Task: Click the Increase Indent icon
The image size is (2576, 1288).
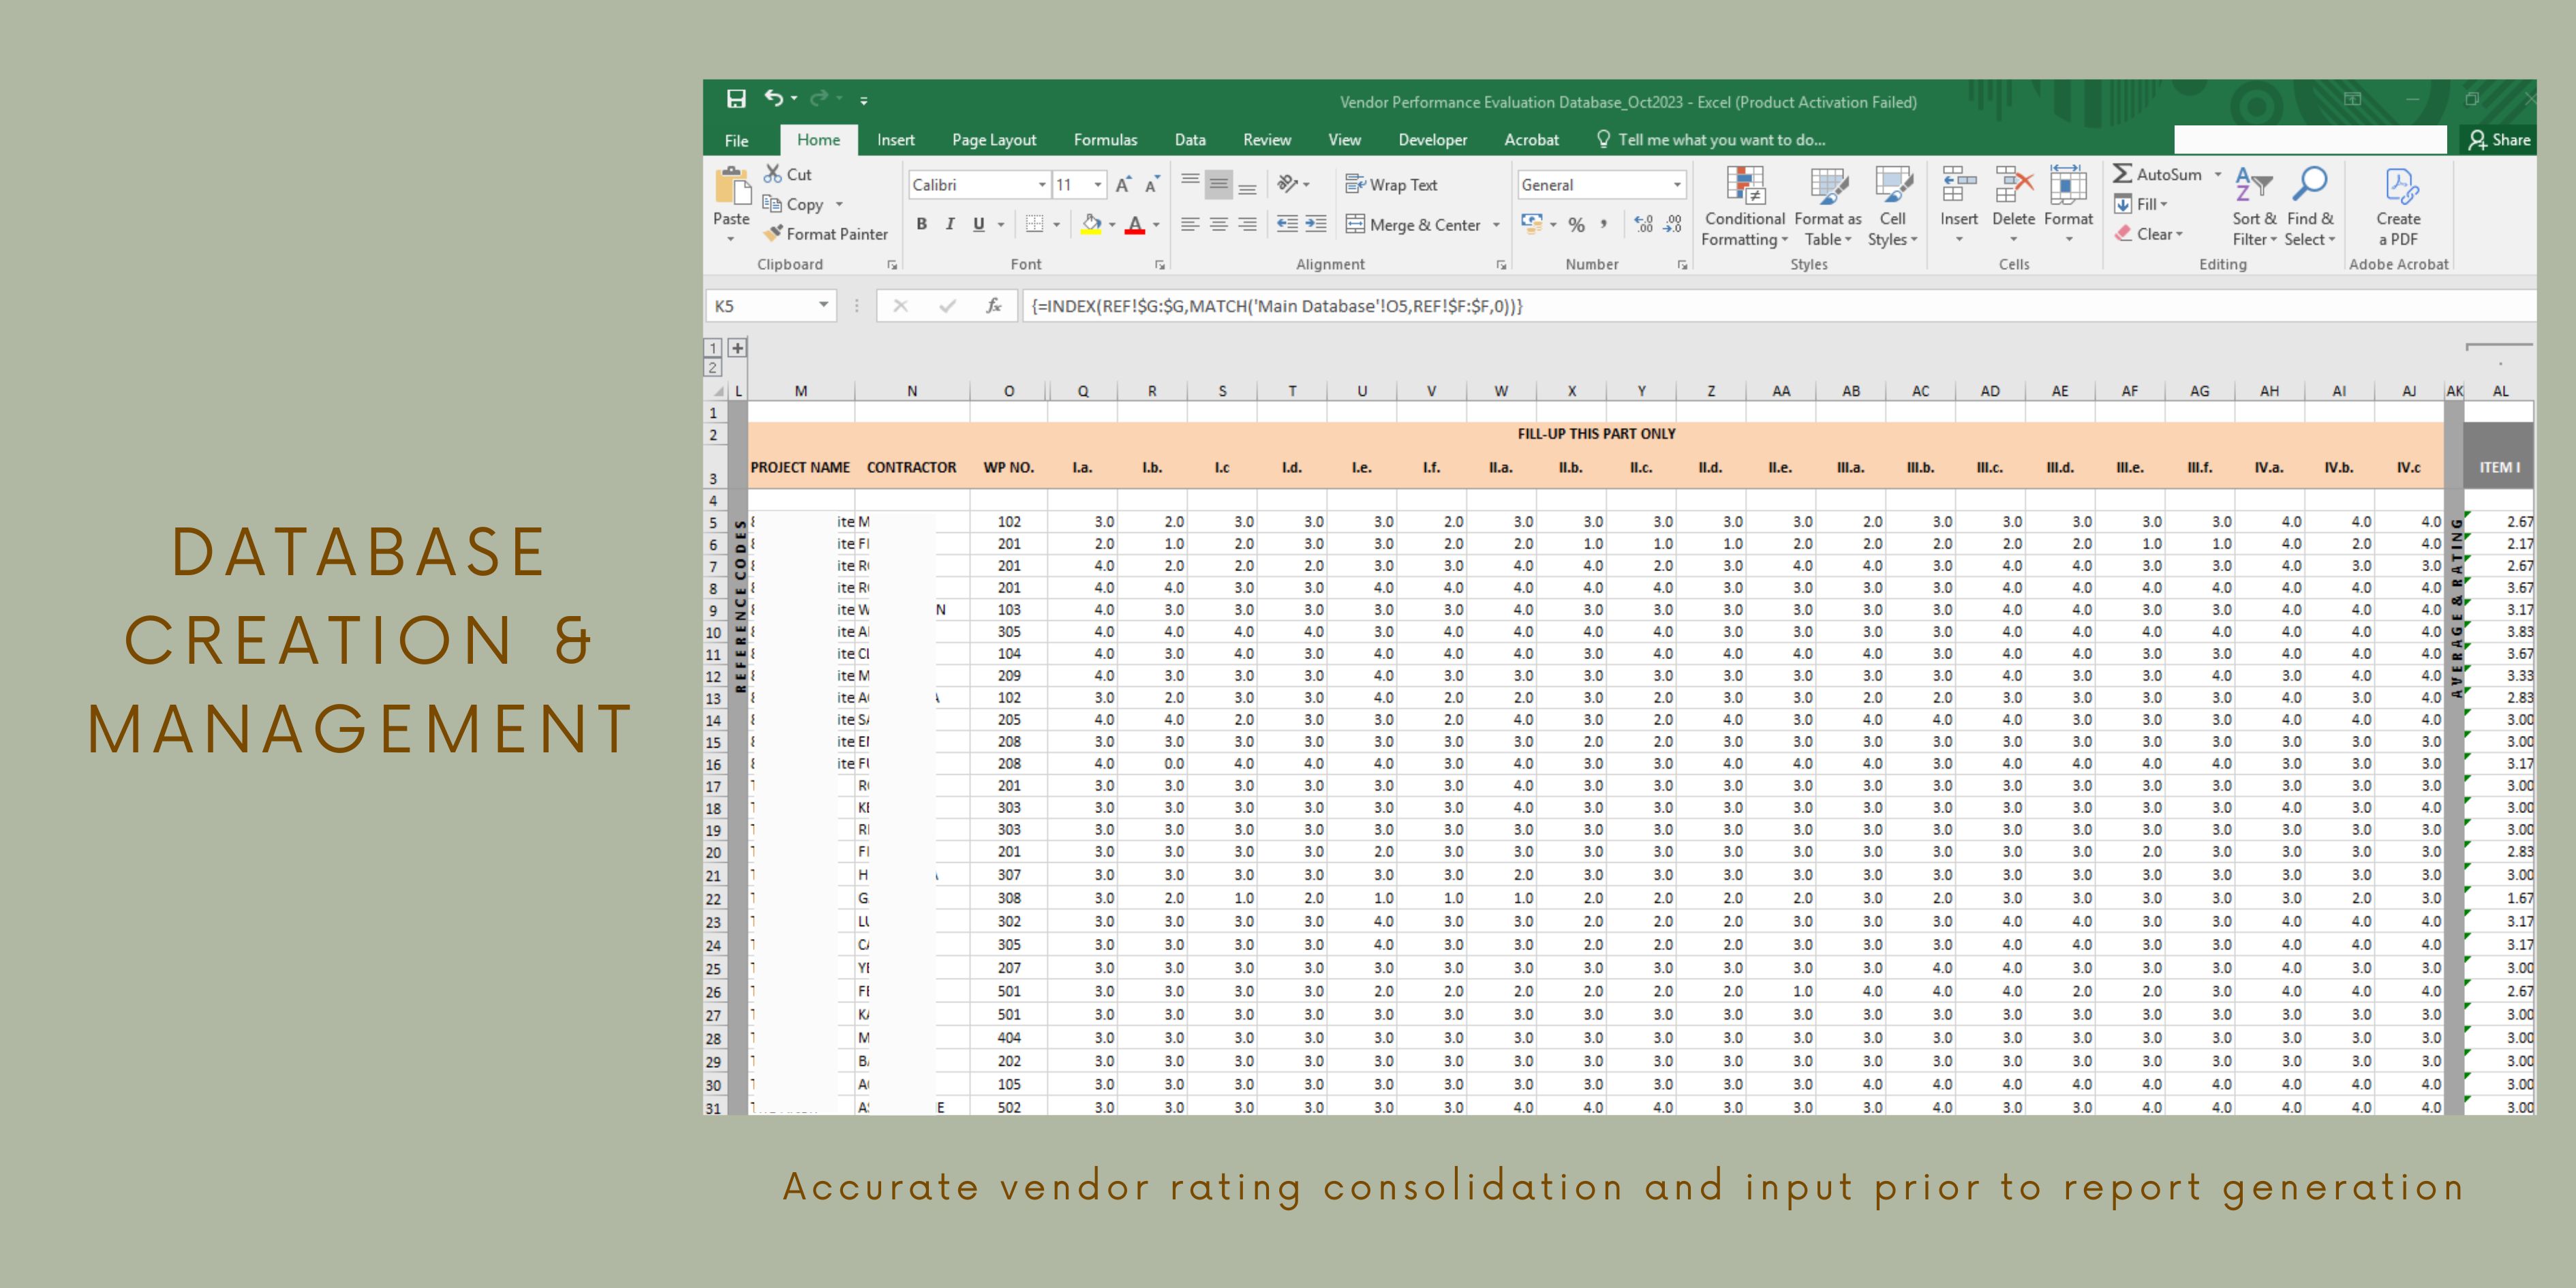Action: coord(1316,225)
